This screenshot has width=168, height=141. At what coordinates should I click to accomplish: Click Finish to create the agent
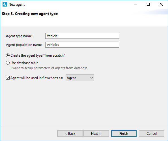pos(124,133)
